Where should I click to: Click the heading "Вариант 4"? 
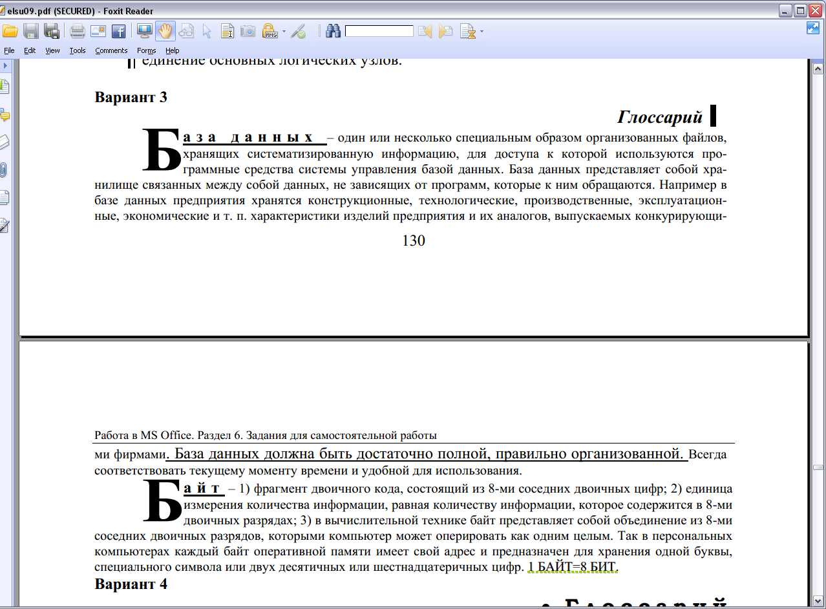tap(131, 584)
